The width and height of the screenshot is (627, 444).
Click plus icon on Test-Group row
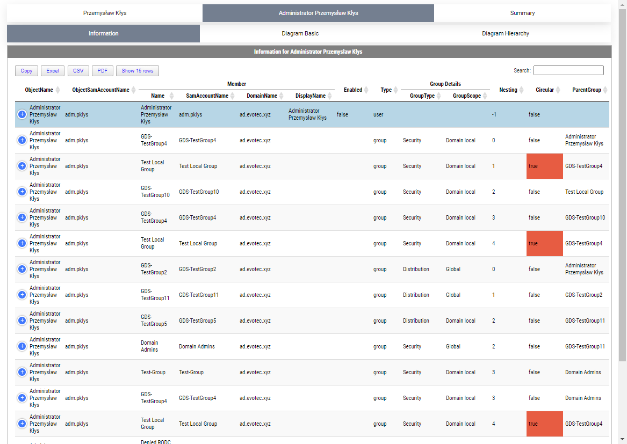click(22, 372)
